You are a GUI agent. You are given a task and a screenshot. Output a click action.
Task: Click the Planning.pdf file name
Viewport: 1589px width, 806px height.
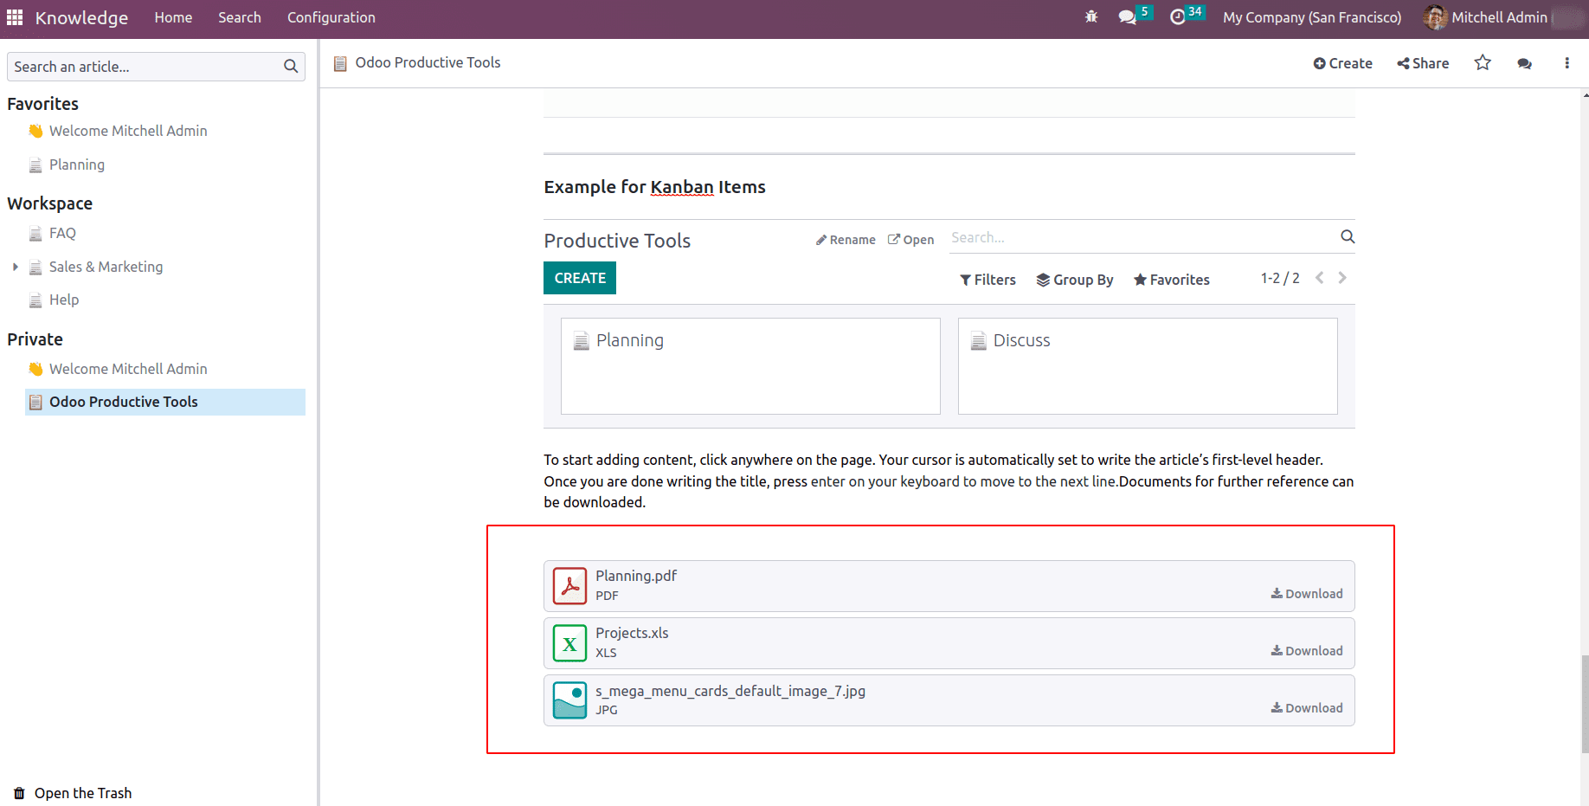pyautogui.click(x=636, y=576)
